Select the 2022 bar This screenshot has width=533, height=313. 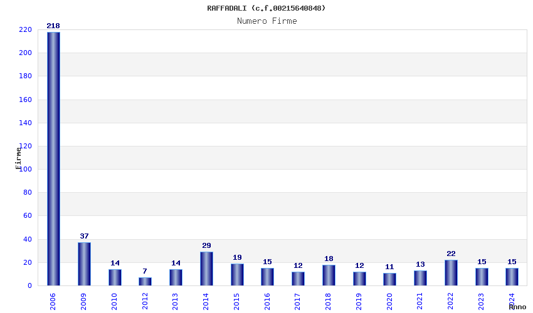click(x=451, y=272)
